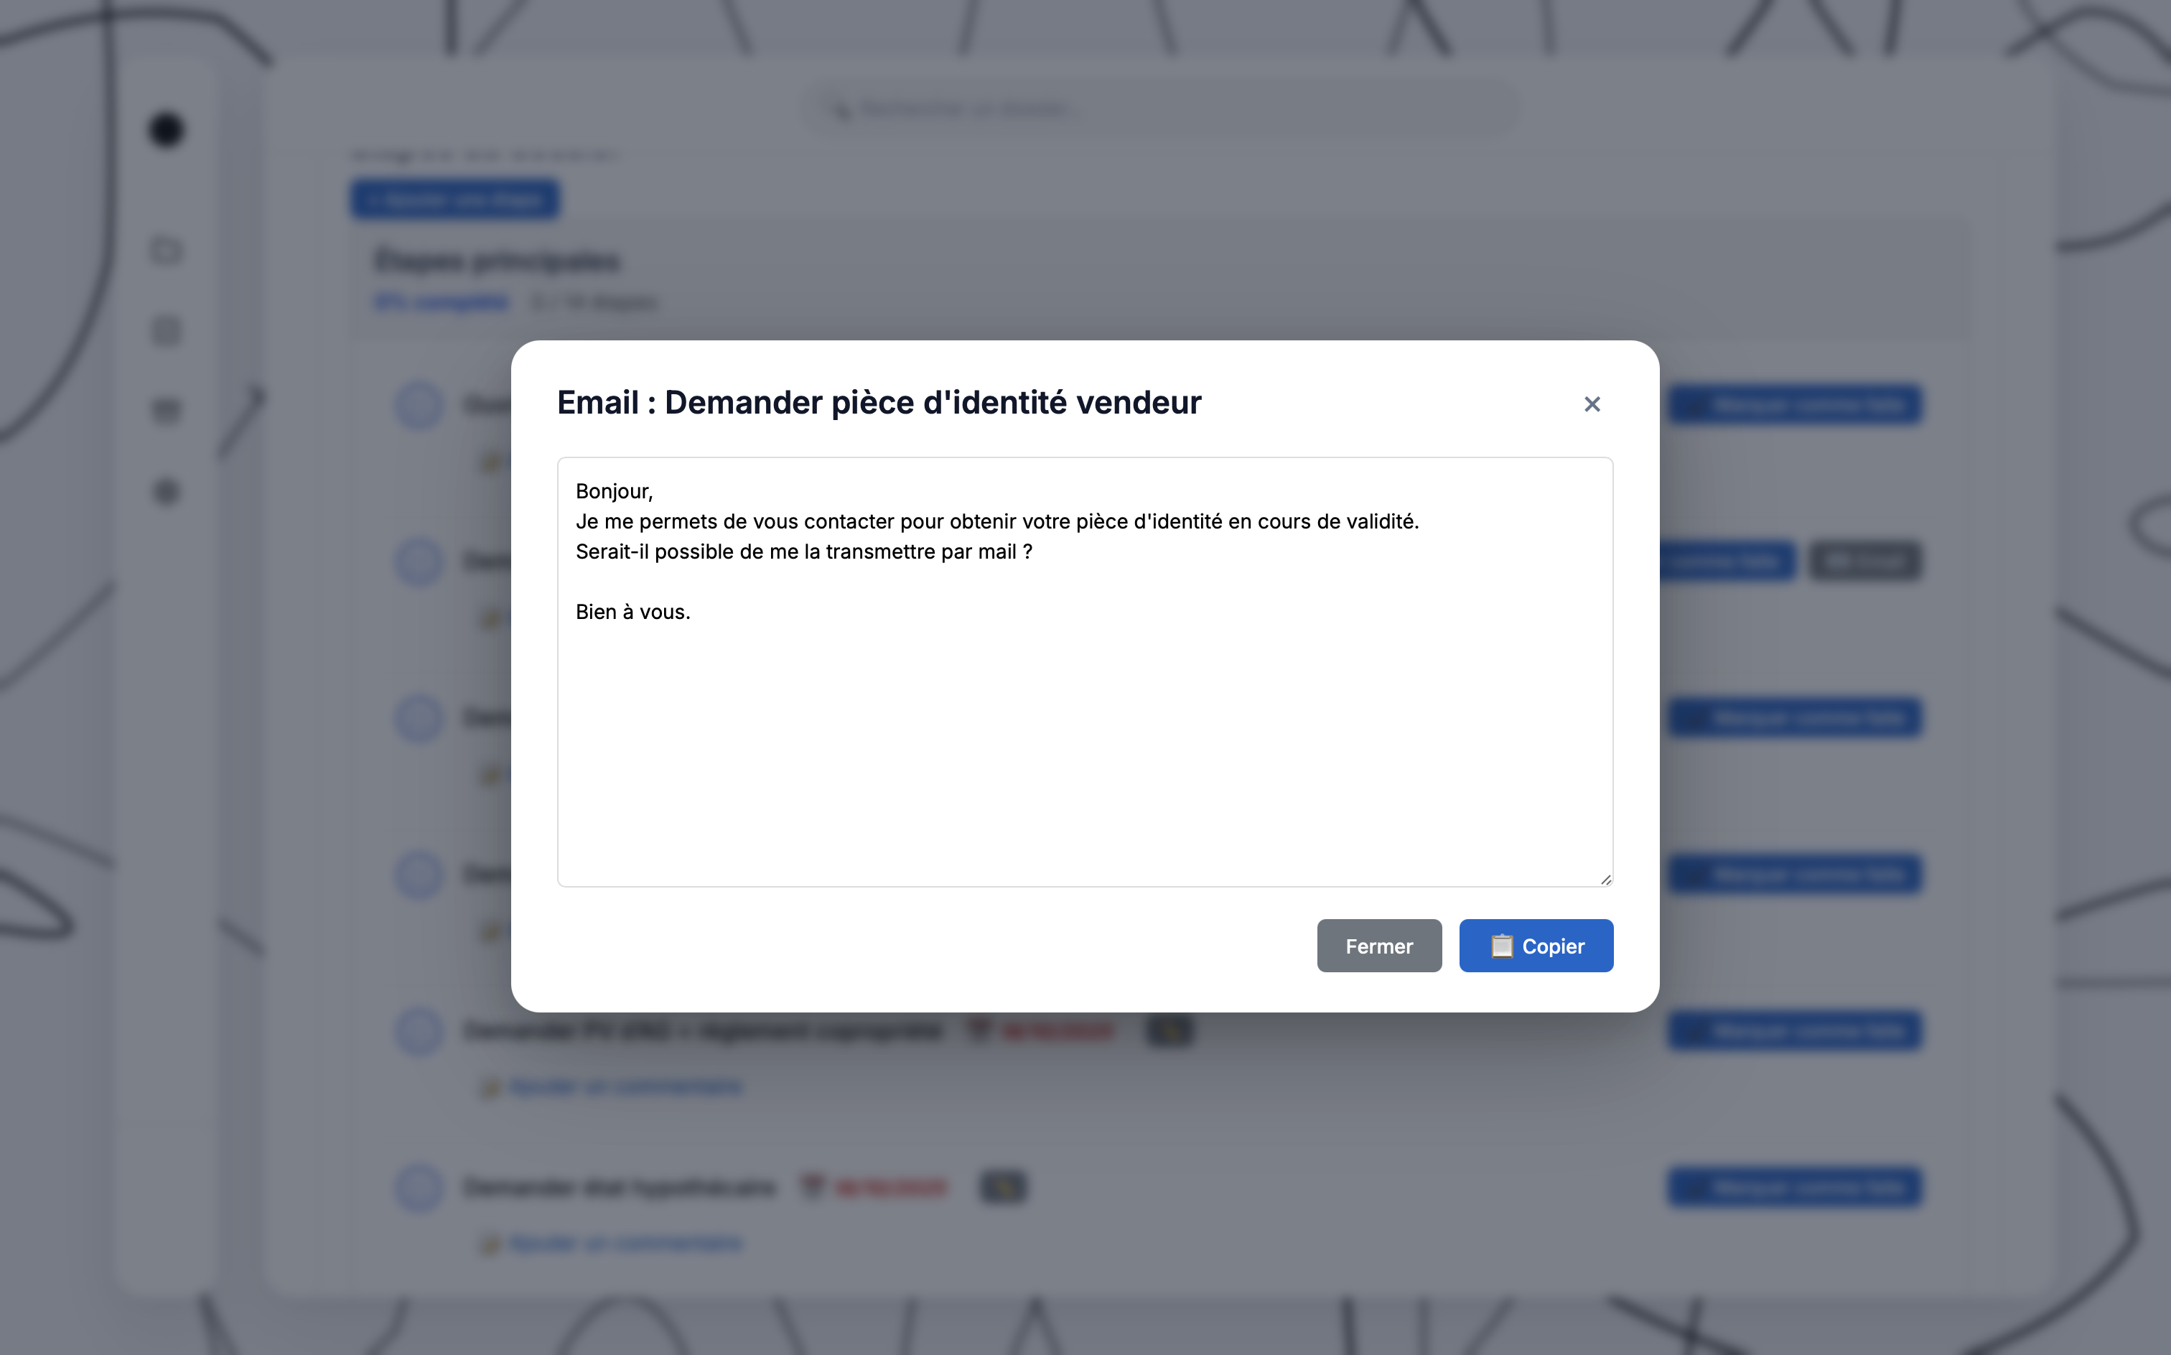Open the comment link under Demander état hypothécaire
This screenshot has height=1355, width=2171.
click(x=625, y=1243)
